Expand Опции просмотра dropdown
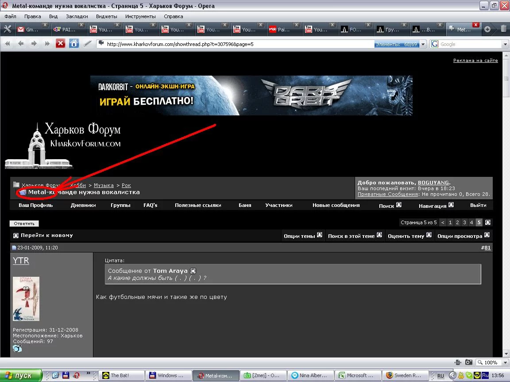 coord(487,235)
